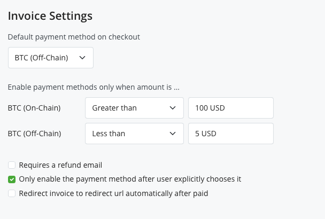Click the '100 USD' amount field
Image resolution: width=325 pixels, height=219 pixels.
coord(230,108)
